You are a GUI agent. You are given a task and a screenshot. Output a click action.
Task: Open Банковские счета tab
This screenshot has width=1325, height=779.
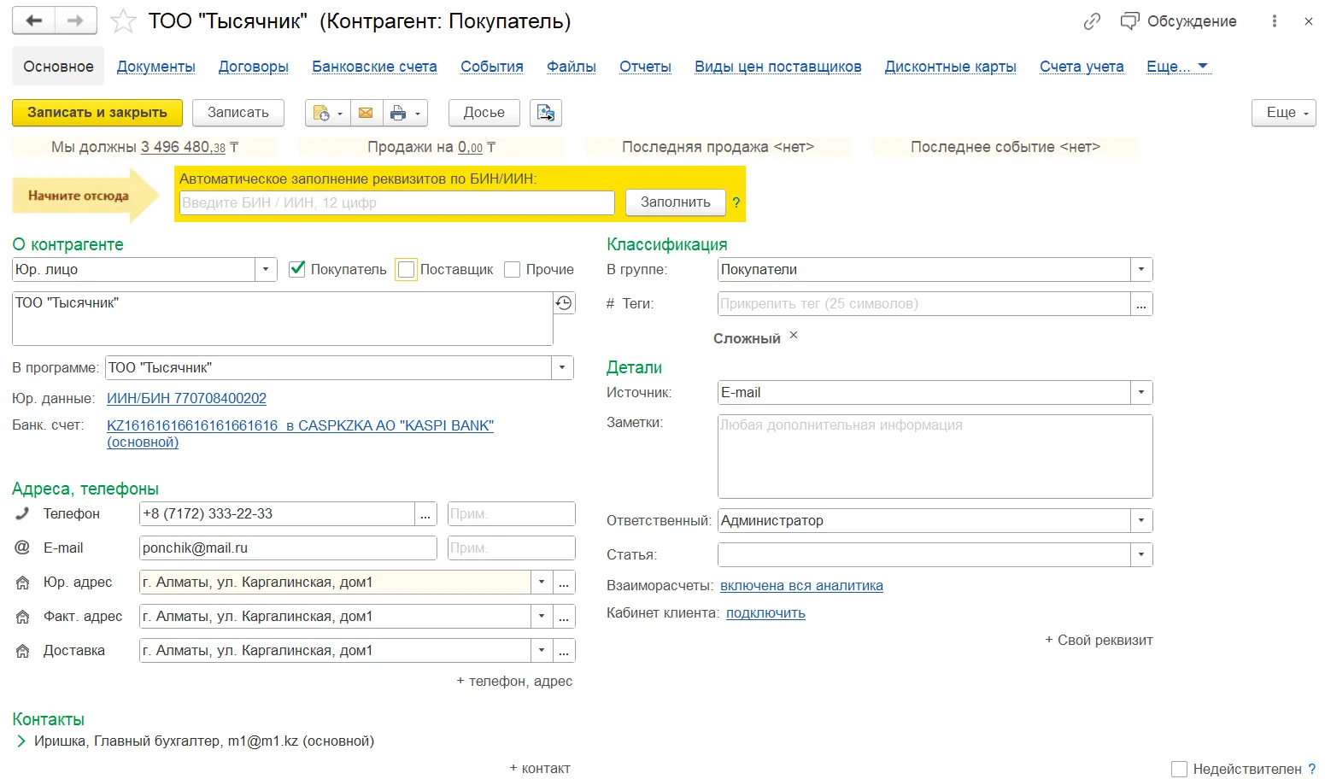click(374, 67)
